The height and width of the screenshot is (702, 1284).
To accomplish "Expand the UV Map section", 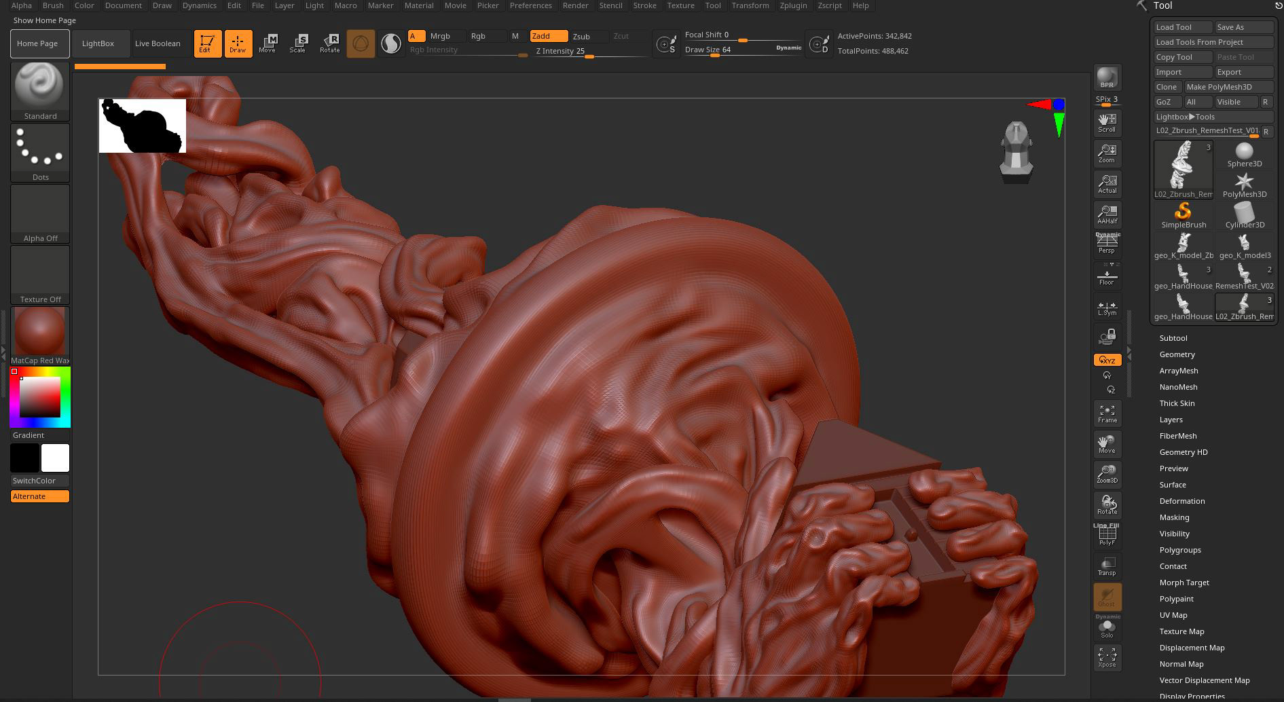I will (x=1173, y=615).
